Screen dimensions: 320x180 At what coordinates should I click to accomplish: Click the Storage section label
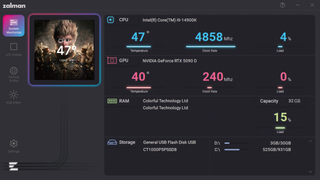(127, 142)
